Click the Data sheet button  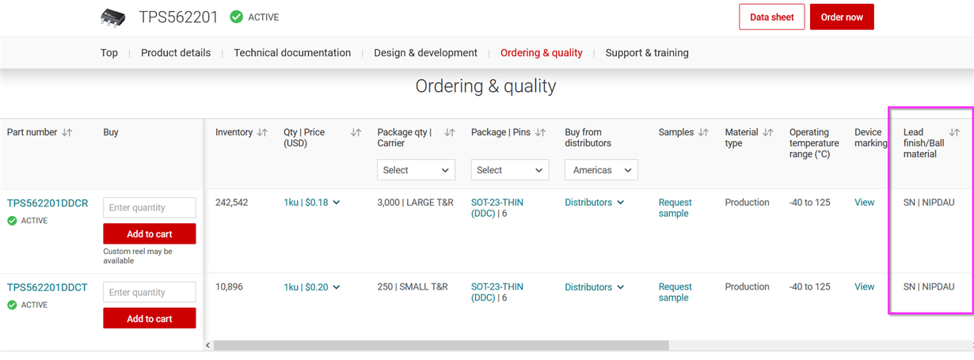point(772,17)
